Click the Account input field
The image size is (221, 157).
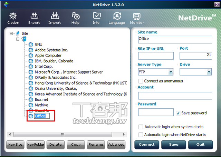tap(175, 96)
